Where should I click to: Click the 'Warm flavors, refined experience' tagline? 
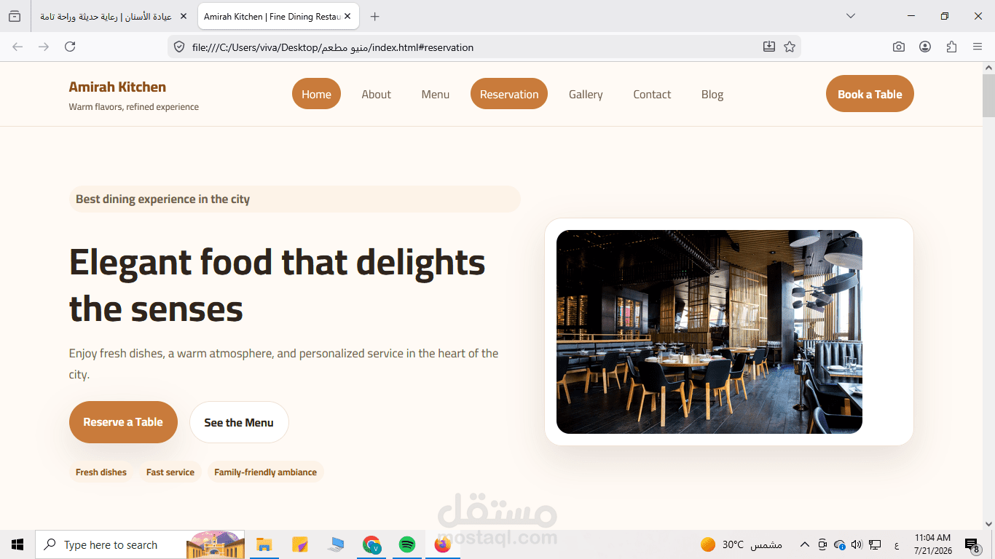pyautogui.click(x=133, y=107)
